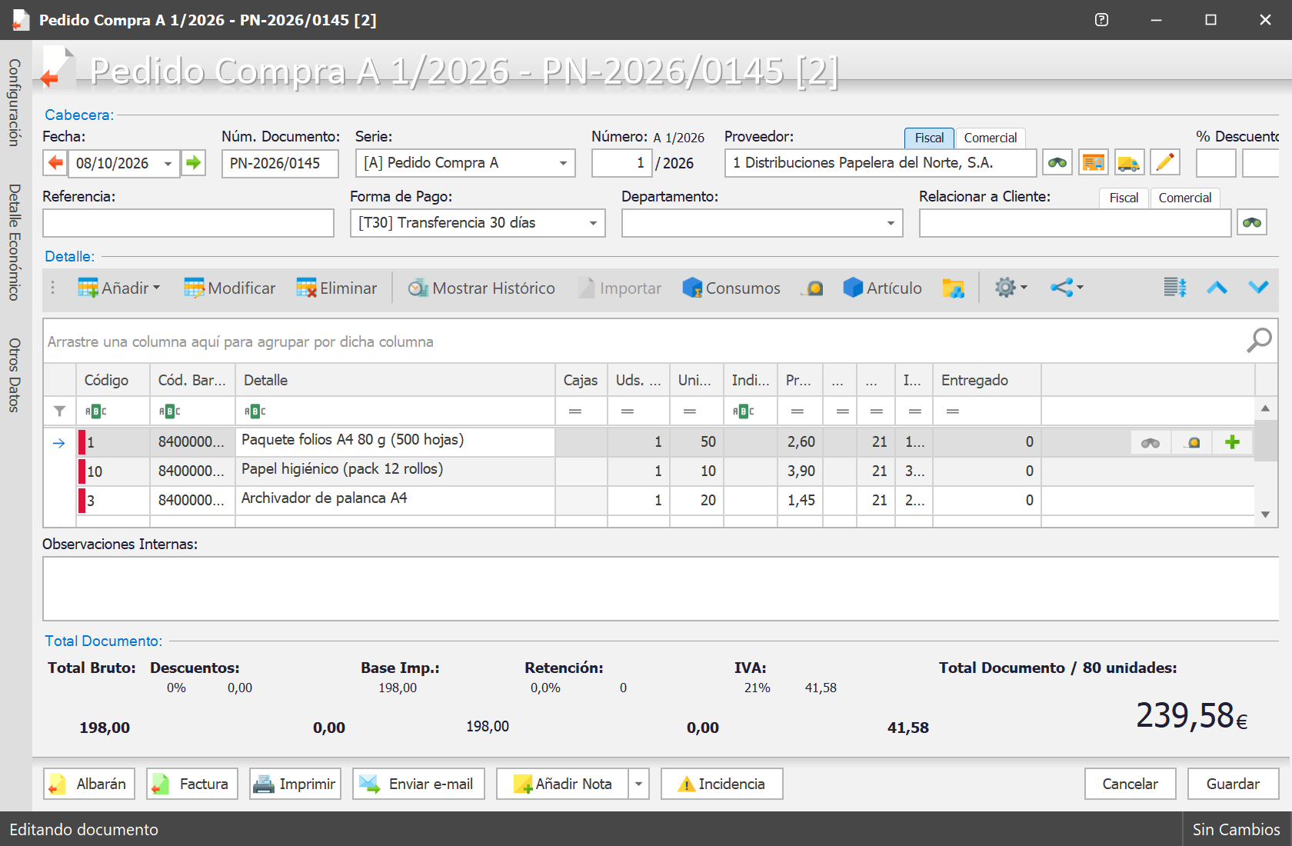Click the binoculars icon next to Proveedor

1057,163
